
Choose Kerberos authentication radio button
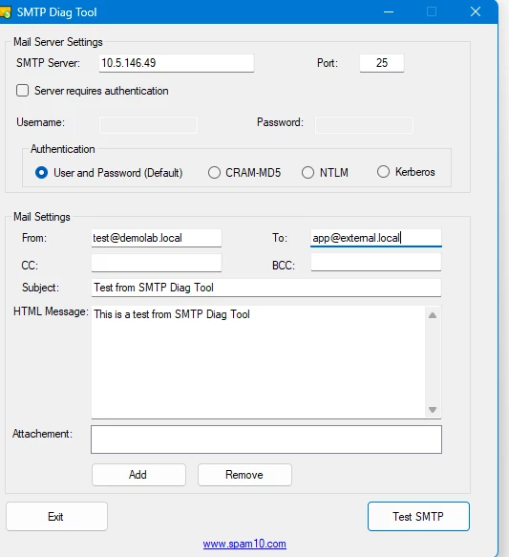pyautogui.click(x=383, y=172)
